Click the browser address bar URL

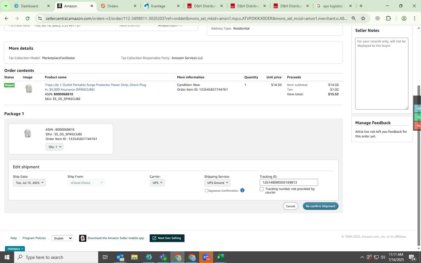[196, 18]
